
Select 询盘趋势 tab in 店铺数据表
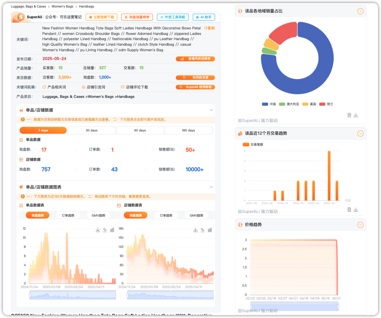136,215
